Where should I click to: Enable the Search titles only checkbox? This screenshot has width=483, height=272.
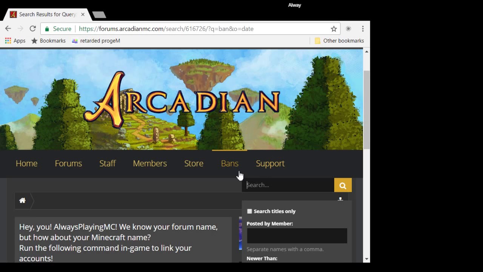coord(249,211)
